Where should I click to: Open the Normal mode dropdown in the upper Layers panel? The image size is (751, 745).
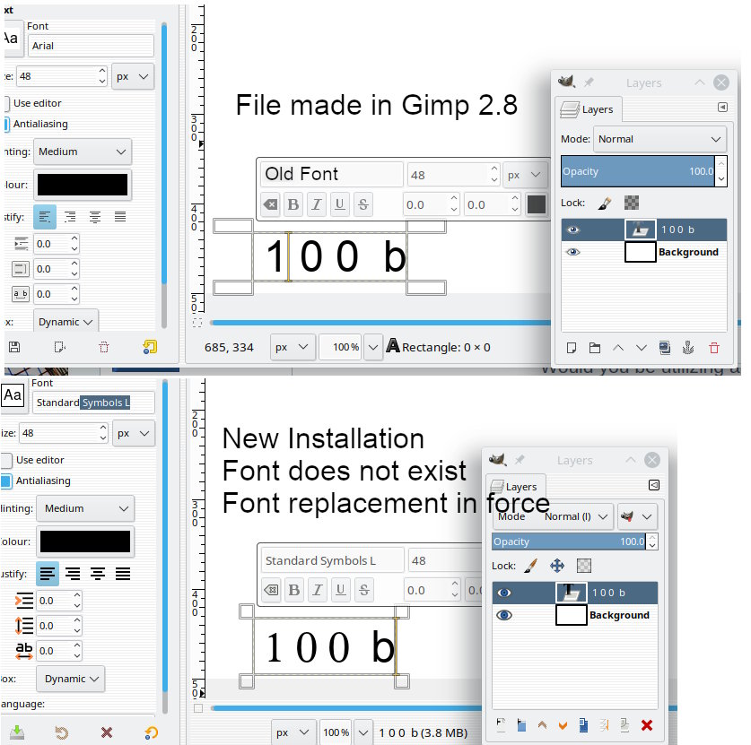[x=659, y=139]
